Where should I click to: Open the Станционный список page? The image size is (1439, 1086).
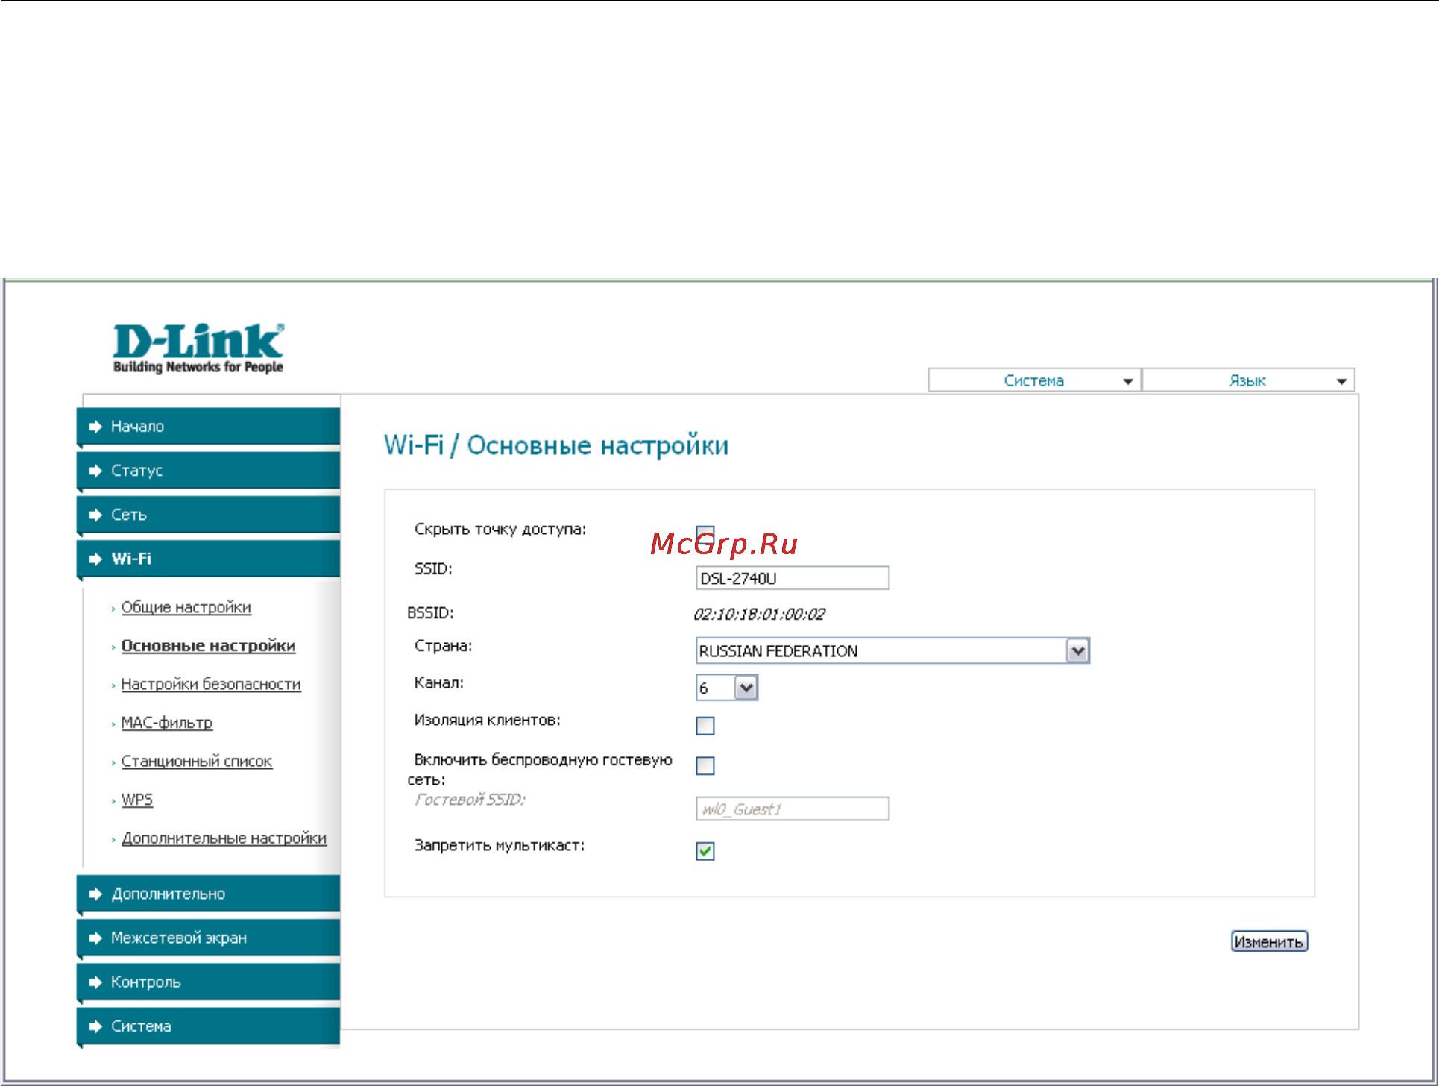197,762
